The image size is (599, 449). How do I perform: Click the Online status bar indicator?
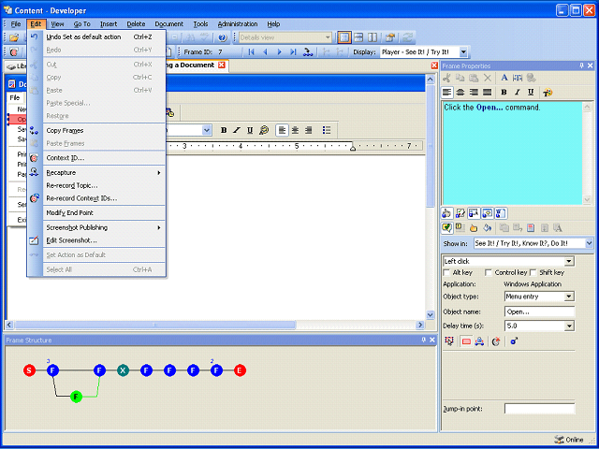click(569, 440)
